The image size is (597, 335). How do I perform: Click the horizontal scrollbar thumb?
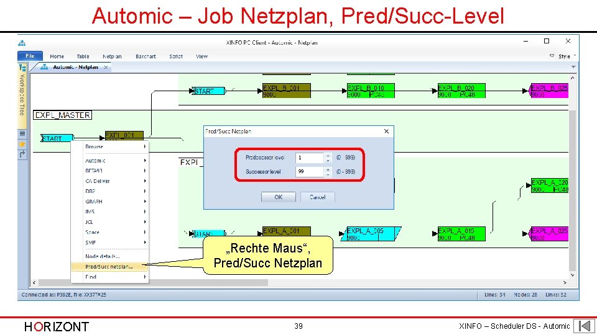[153, 283]
